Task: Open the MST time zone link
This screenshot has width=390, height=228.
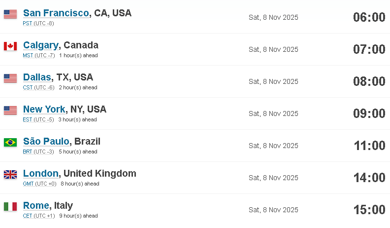Action: 28,55
